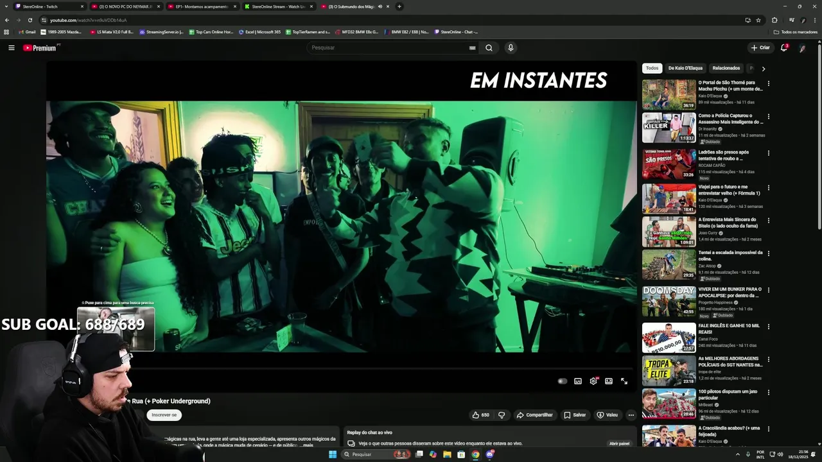Click Abrir painel for chat replay
This screenshot has width=822, height=462.
620,443
